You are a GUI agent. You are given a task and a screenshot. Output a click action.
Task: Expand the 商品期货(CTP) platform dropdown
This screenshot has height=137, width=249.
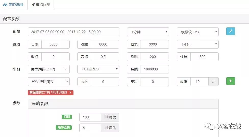(x=48, y=69)
